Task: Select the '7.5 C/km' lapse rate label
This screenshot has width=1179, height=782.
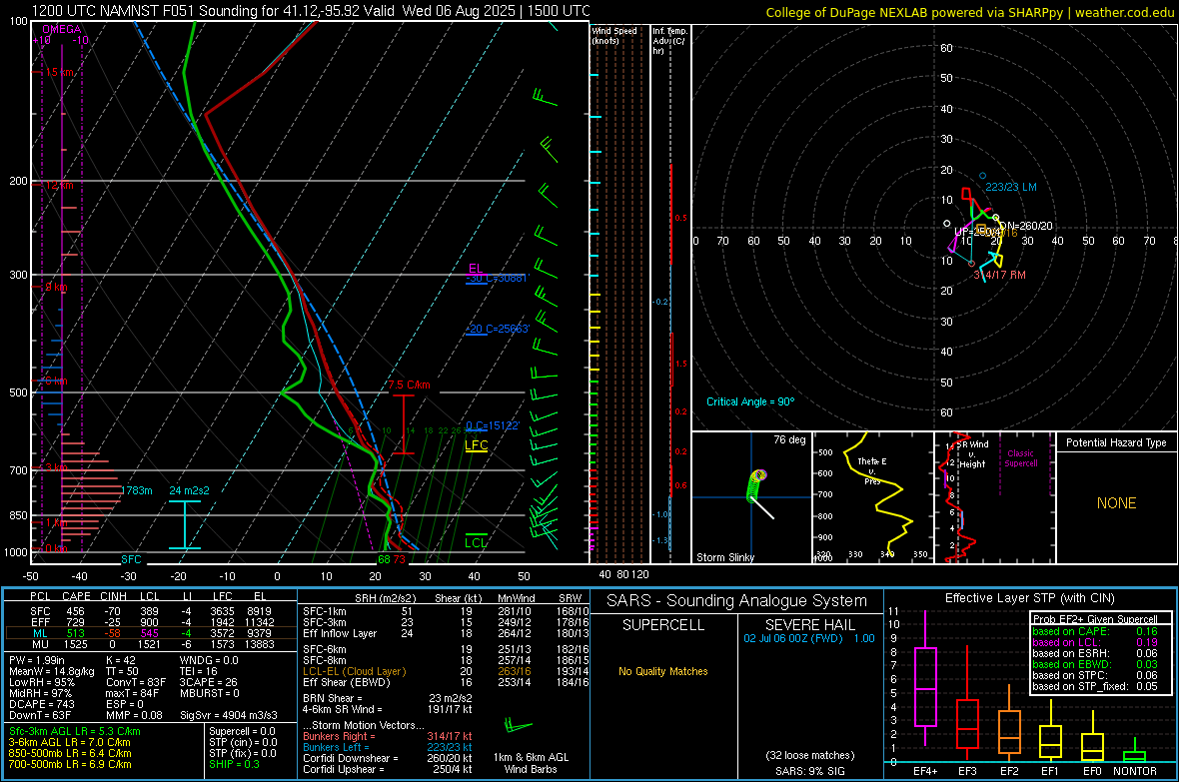Action: [409, 385]
